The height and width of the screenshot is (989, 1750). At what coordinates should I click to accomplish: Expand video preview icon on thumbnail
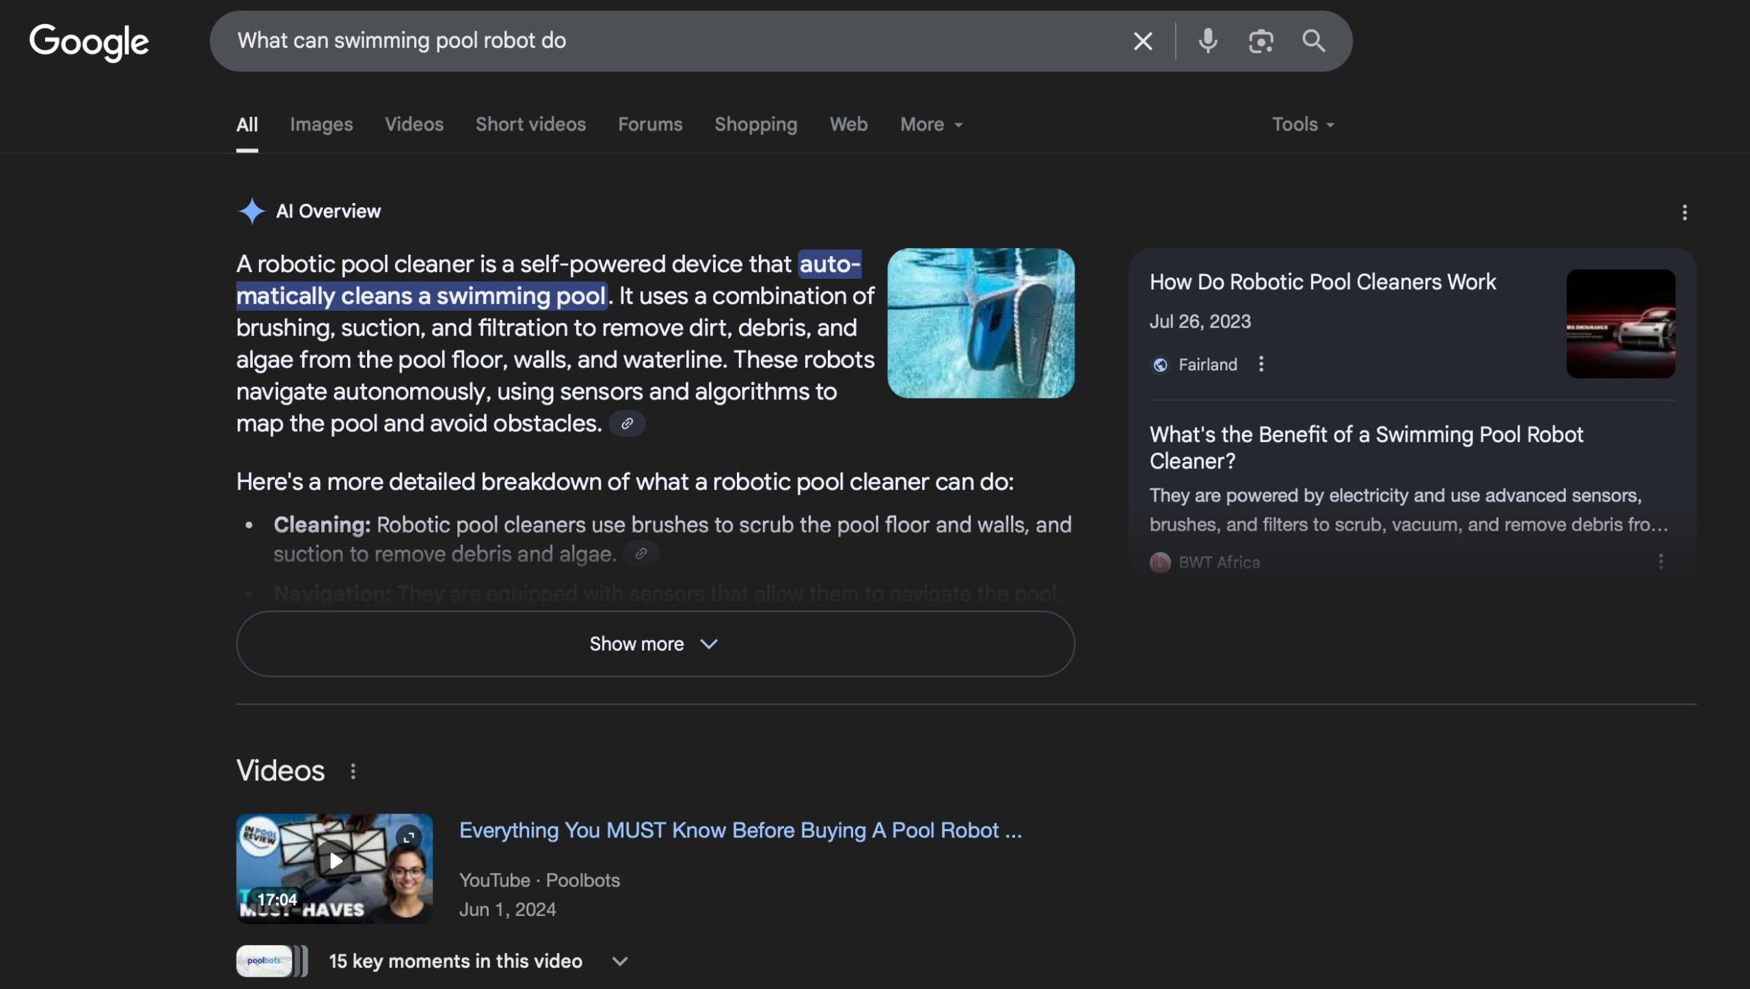click(409, 837)
